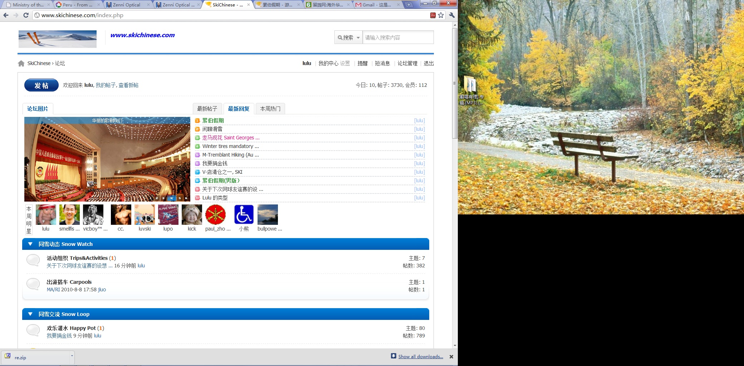Screen dimensions: 744x366
Task: Select slide 5 in the image slideshow
Action: (180, 198)
